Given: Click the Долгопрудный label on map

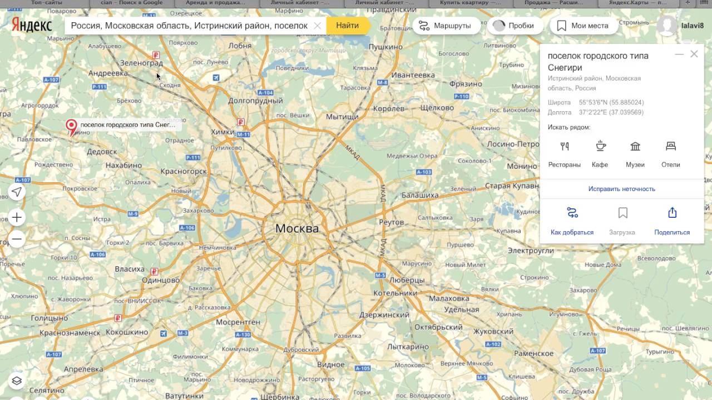Looking at the screenshot, I should coord(256,101).
